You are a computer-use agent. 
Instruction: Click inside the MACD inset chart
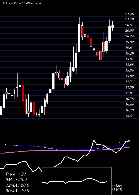pos(76,181)
